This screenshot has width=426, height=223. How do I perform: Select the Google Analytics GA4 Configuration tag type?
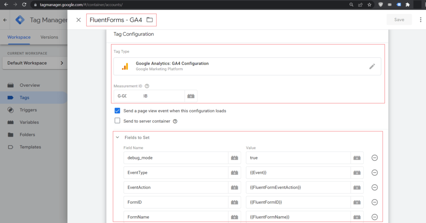coord(247,66)
